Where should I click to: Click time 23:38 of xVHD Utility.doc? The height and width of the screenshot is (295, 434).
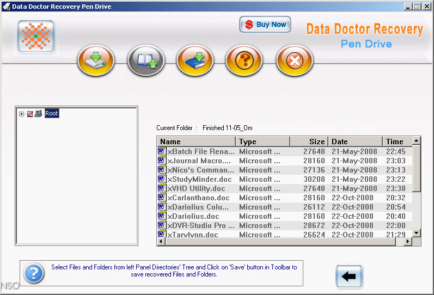(x=396, y=188)
